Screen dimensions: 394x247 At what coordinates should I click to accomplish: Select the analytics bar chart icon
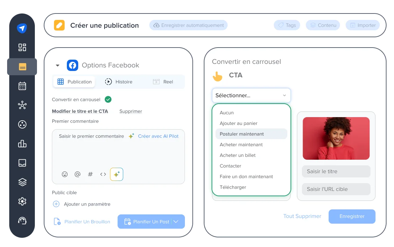pos(22,143)
